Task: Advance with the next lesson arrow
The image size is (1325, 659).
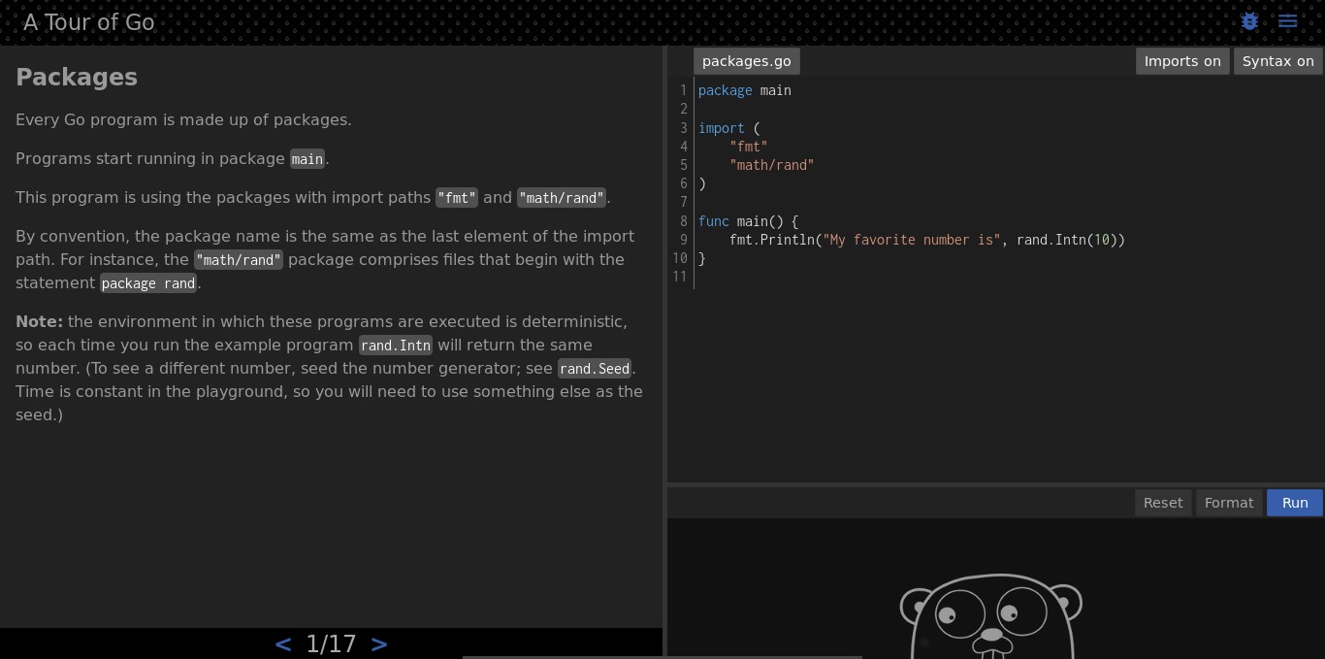Action: [x=378, y=643]
